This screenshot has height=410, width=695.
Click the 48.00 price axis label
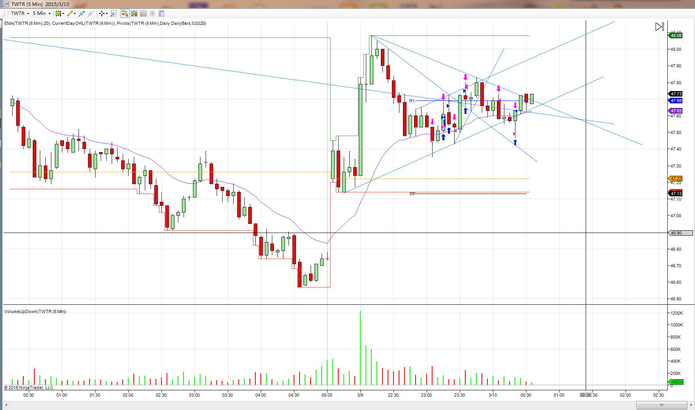[676, 49]
